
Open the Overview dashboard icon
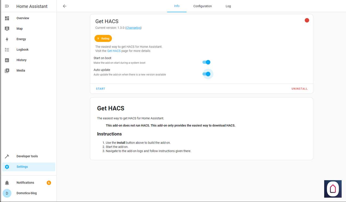click(7, 18)
